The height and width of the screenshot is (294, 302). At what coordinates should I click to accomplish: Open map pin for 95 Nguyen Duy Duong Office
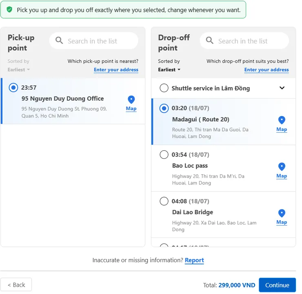[x=131, y=100]
